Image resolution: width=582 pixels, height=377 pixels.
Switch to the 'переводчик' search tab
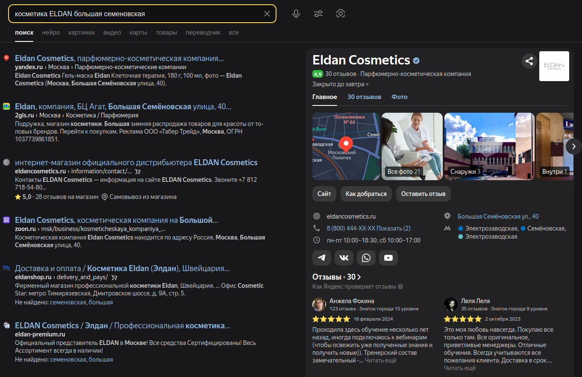203,32
